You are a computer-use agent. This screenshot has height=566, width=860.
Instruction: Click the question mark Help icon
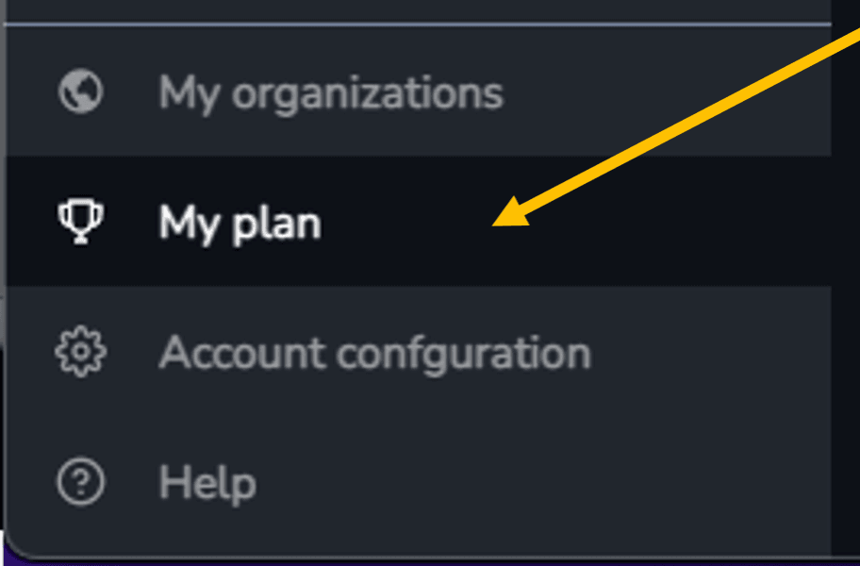point(81,481)
